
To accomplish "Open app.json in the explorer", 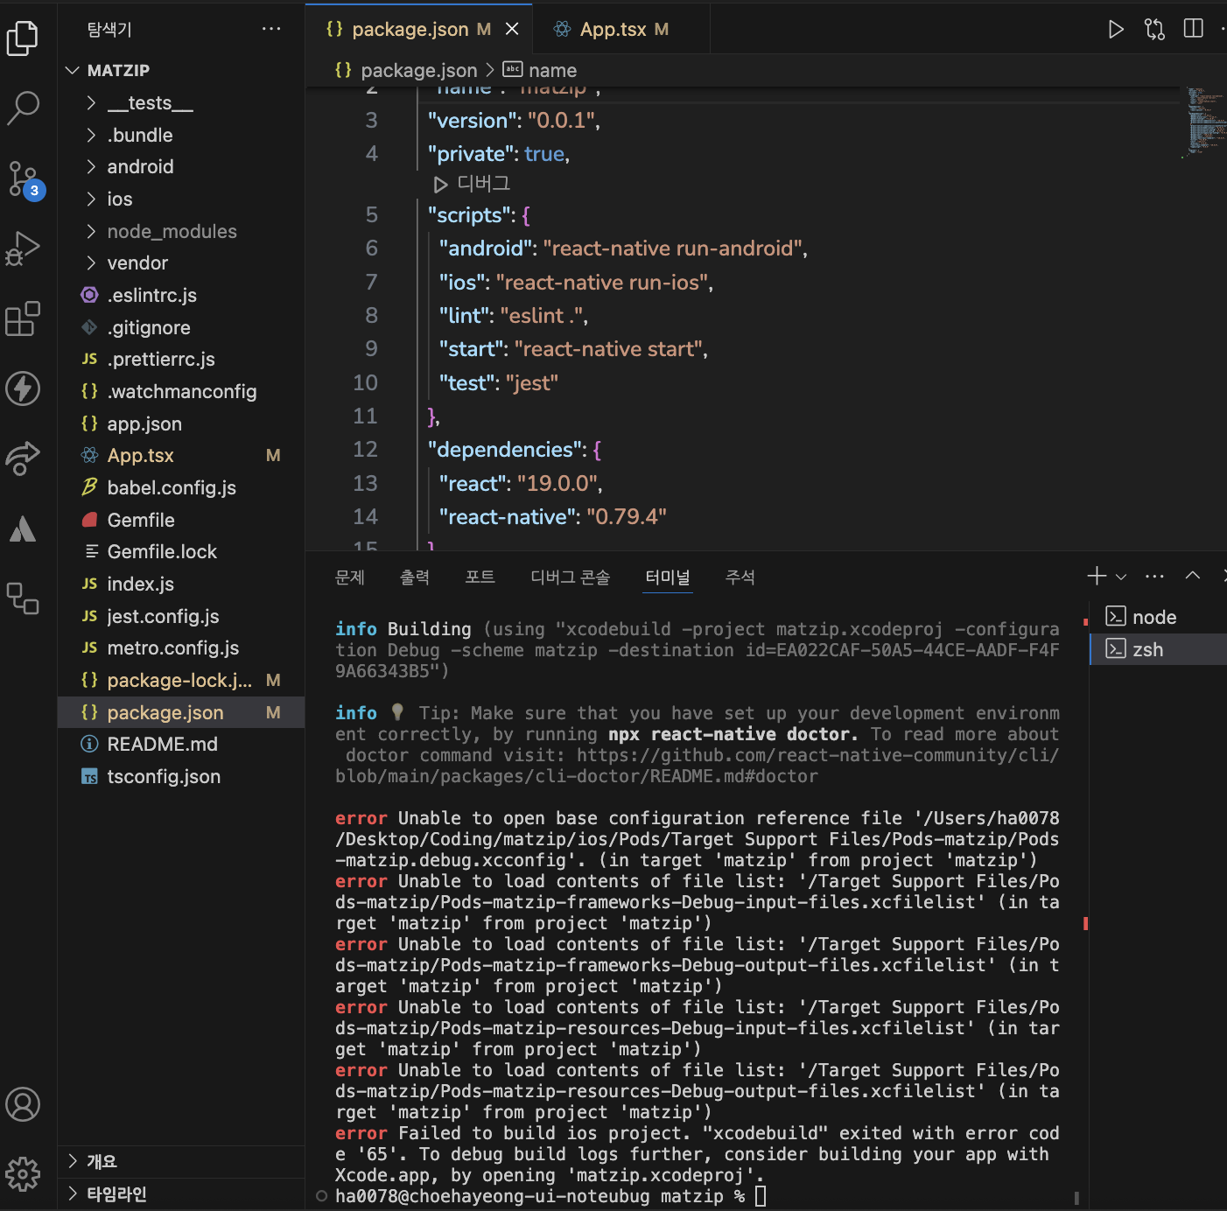I will click(181, 423).
